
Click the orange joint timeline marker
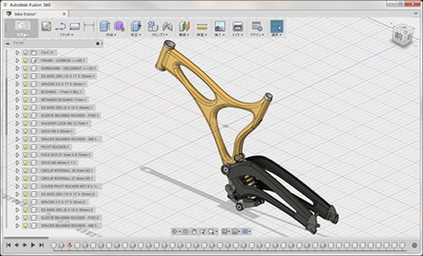[x=70, y=245]
